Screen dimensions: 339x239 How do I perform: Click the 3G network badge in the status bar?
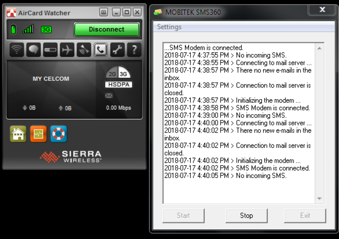click(x=46, y=29)
